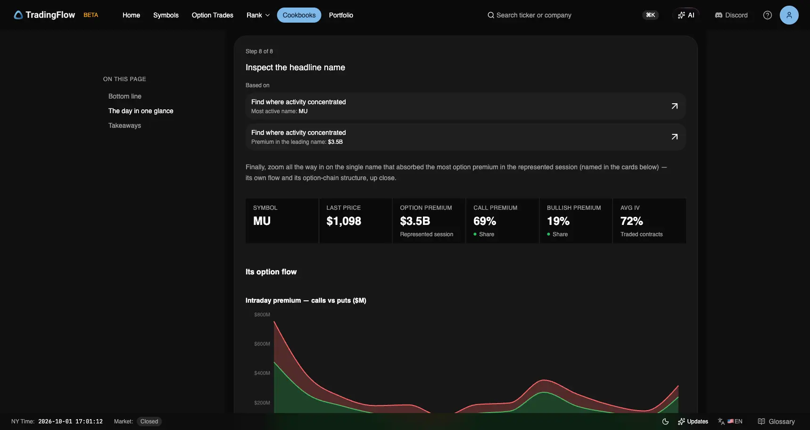This screenshot has height=430, width=810.
Task: Click the BETA badge
Action: tap(91, 15)
